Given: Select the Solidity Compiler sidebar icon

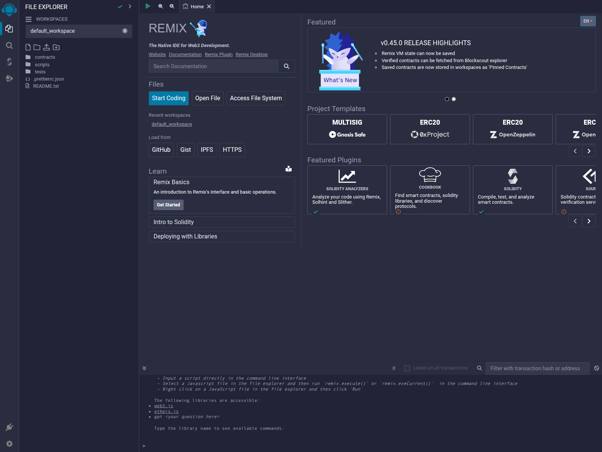Looking at the screenshot, I should 9,62.
